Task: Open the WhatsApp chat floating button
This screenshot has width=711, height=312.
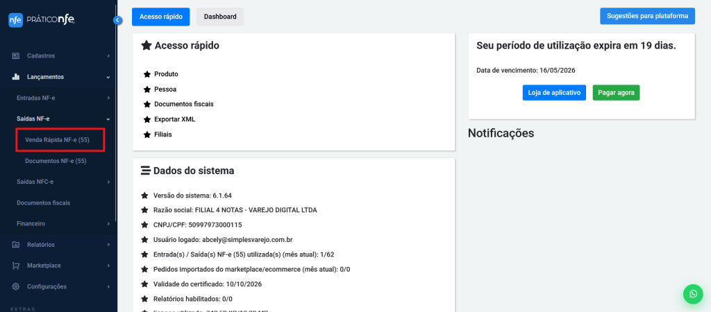Action: coord(692,294)
